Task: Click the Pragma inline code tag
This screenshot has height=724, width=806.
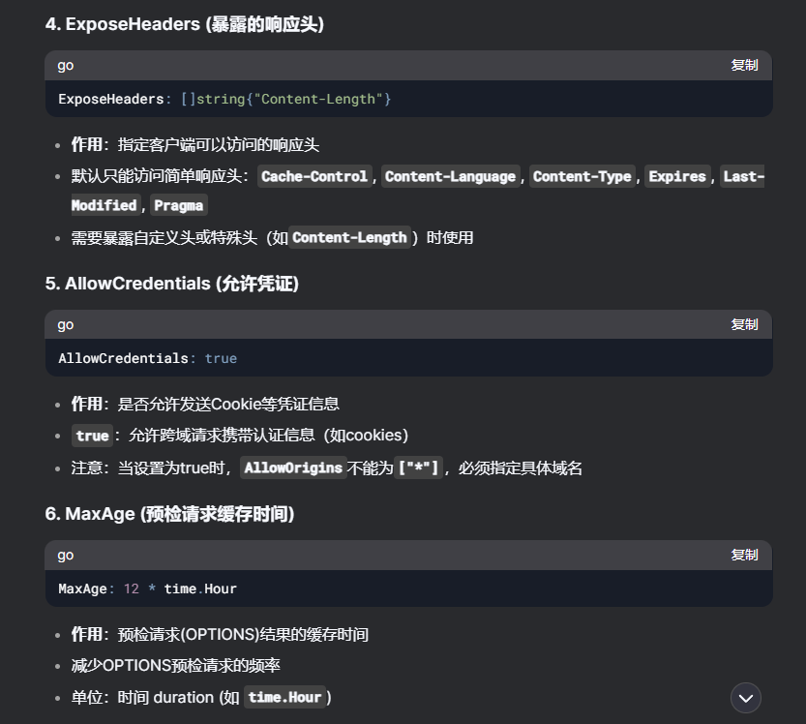Action: (179, 205)
